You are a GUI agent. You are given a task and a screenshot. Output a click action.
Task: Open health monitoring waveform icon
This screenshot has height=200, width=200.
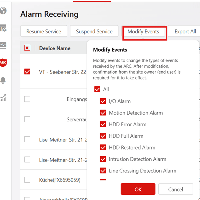tap(3, 45)
